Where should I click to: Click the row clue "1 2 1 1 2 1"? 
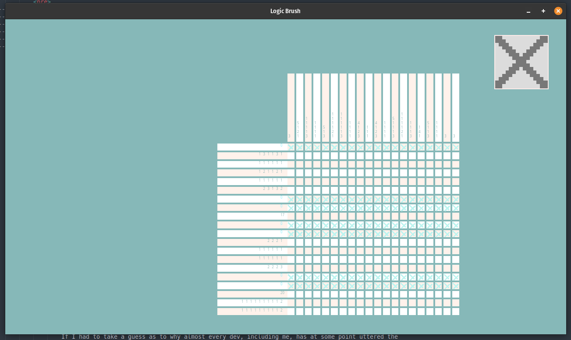point(270,171)
